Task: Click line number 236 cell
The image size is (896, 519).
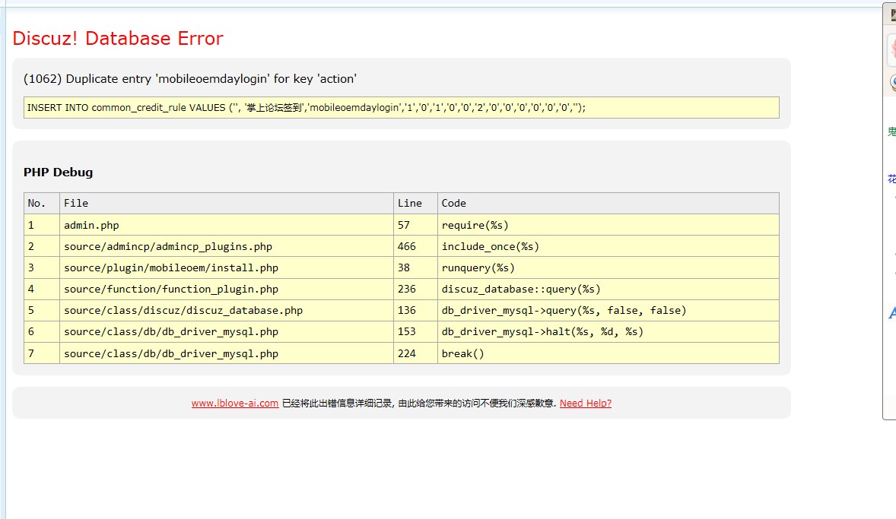Action: click(415, 289)
